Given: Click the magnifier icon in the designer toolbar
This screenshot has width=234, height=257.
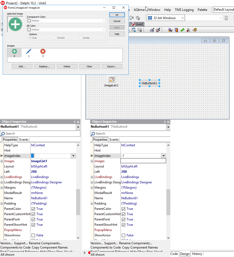Looking at the screenshot, I should (x=152, y=30).
